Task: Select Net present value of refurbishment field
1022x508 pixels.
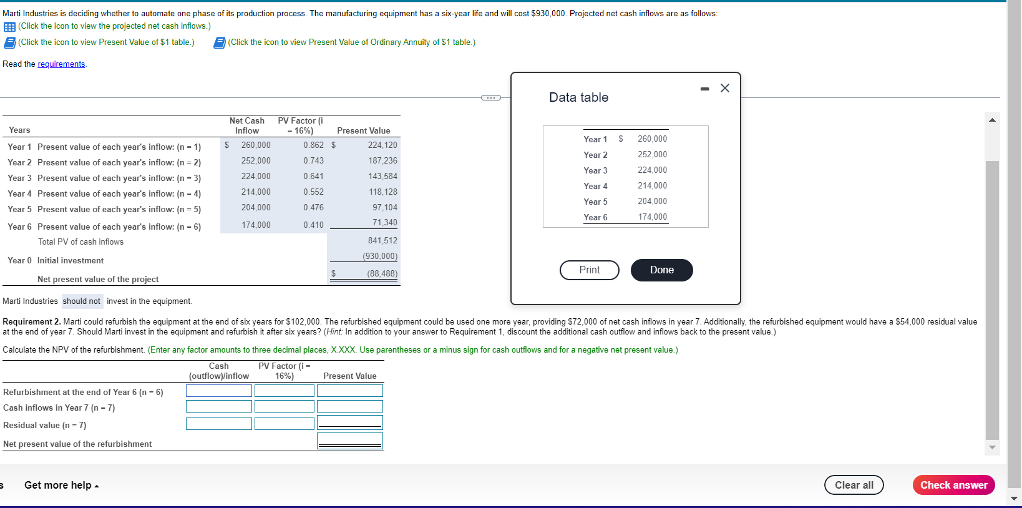Action: 350,441
